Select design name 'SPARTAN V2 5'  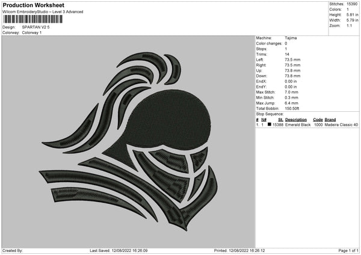[35, 27]
